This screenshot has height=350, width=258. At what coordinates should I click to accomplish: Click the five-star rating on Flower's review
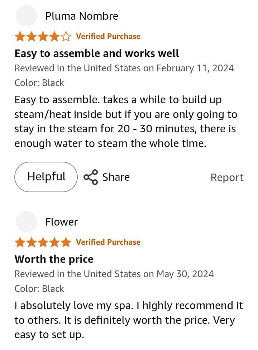click(x=43, y=242)
